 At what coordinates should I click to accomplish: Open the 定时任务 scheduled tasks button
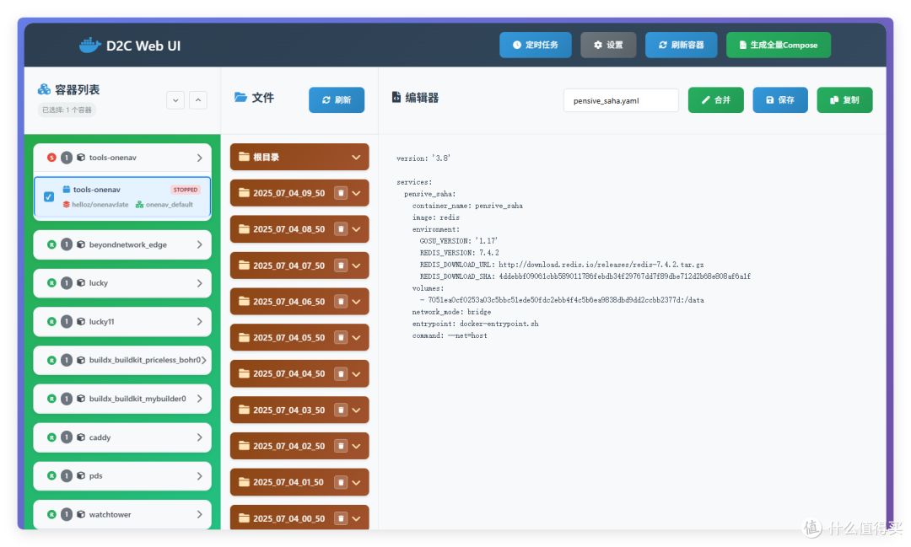pyautogui.click(x=535, y=45)
